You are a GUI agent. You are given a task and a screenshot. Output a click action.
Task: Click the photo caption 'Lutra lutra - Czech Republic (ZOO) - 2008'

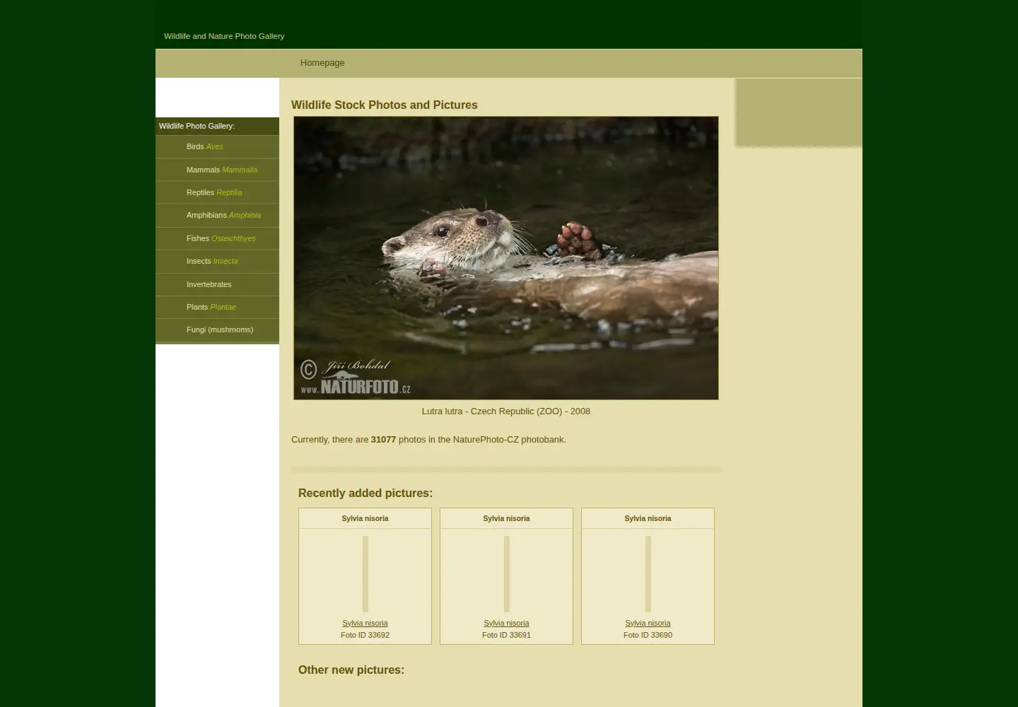tap(506, 411)
